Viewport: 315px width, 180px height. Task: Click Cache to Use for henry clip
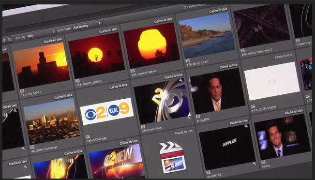pyautogui.click(x=294, y=112)
